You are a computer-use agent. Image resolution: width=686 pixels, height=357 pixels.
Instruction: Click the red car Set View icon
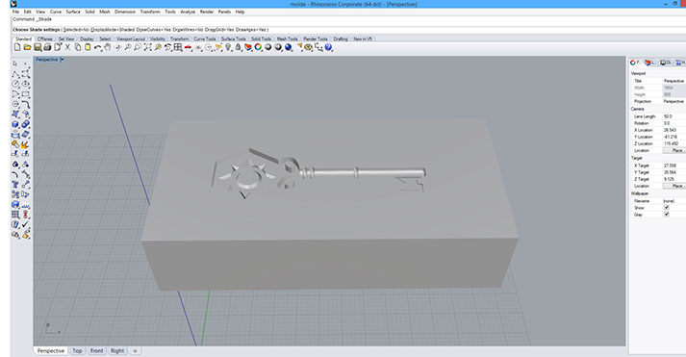(189, 47)
